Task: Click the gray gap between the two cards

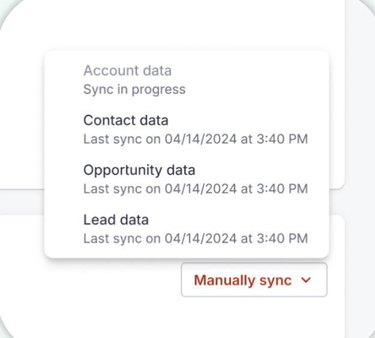Action: pos(22,202)
